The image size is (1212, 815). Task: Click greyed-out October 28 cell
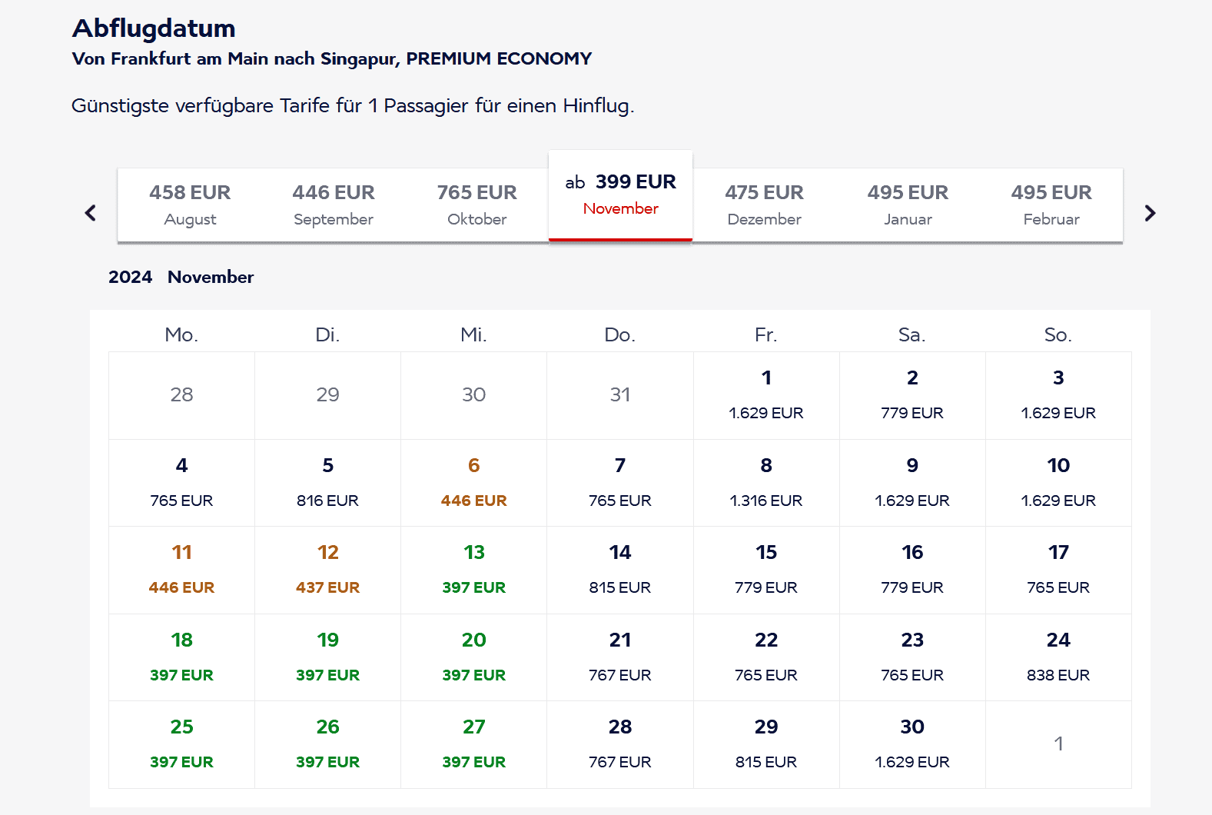click(181, 395)
